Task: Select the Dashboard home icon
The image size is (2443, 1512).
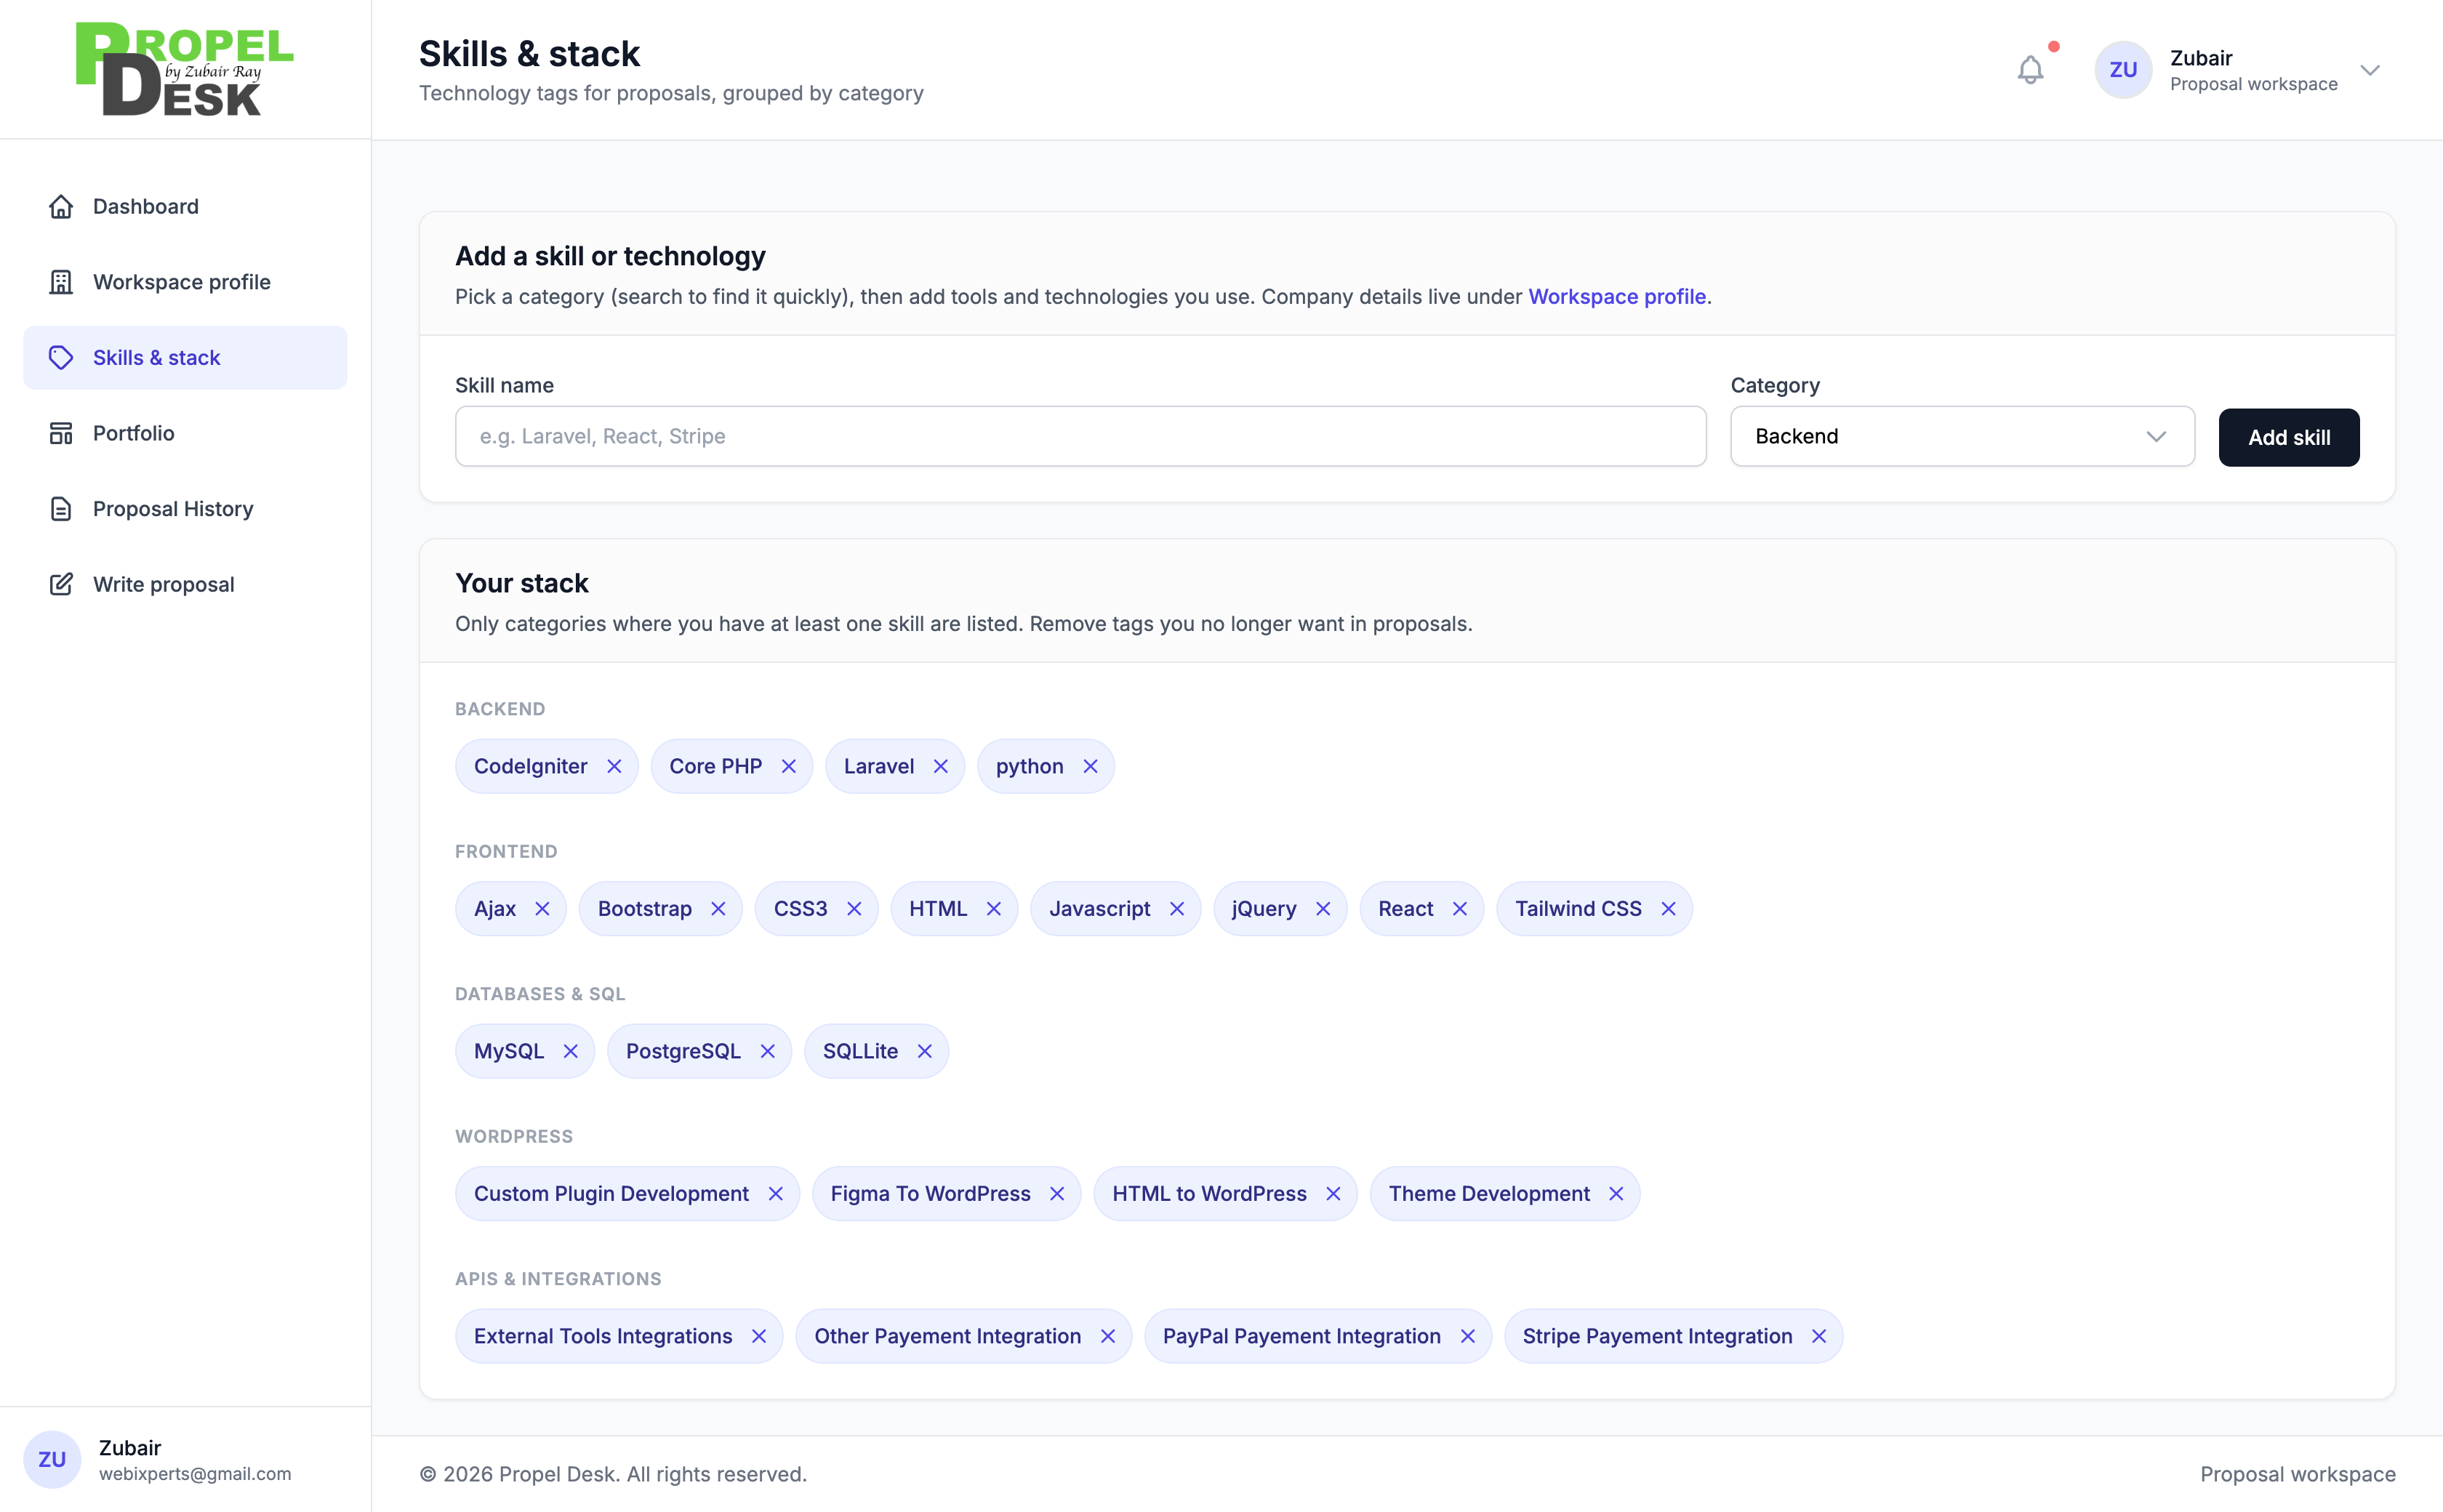Action: 61,206
